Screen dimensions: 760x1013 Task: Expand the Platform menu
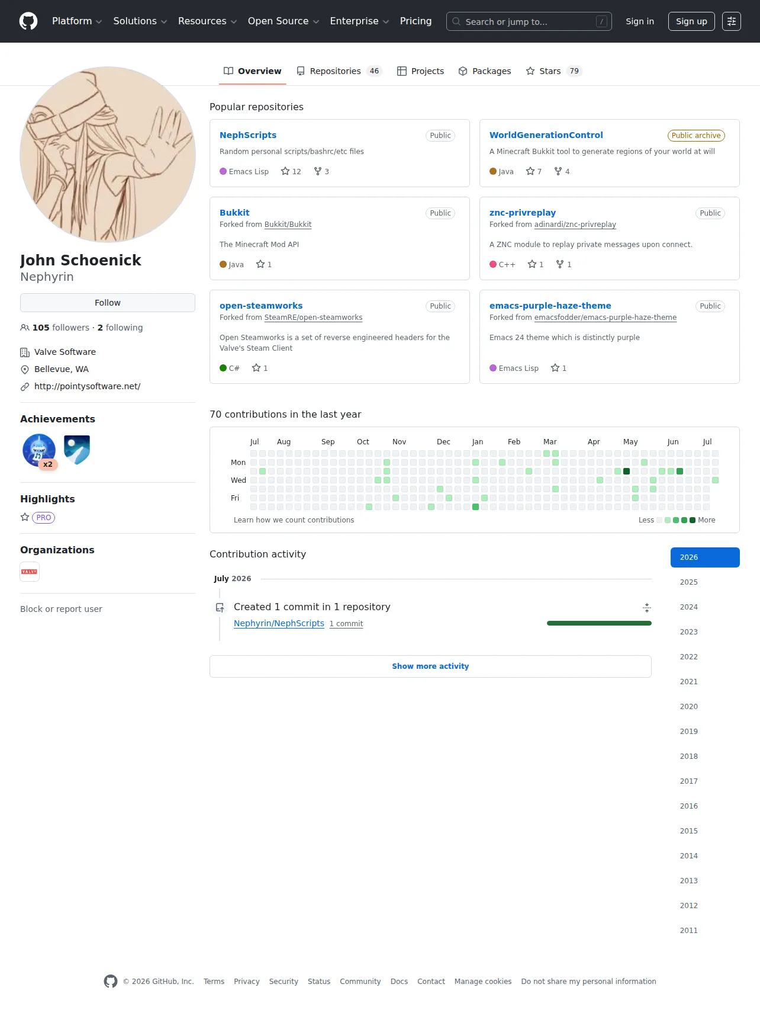coord(77,21)
